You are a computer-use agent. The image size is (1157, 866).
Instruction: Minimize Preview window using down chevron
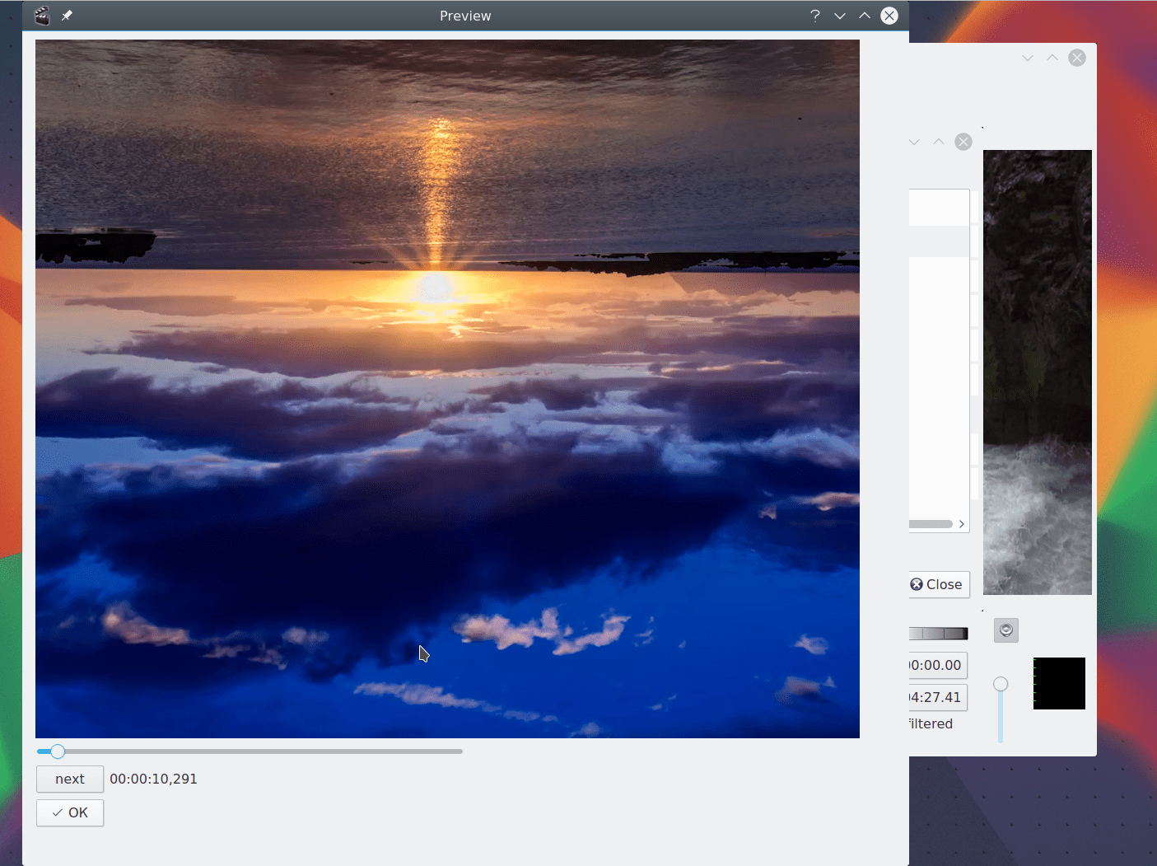tap(840, 16)
